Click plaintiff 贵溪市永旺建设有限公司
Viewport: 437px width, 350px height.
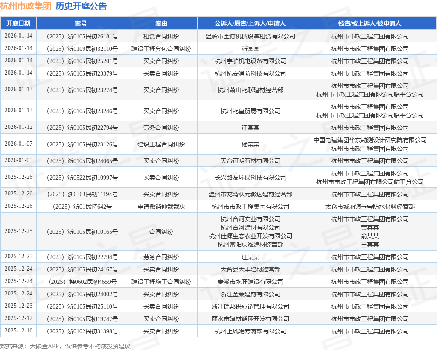tap(250, 282)
